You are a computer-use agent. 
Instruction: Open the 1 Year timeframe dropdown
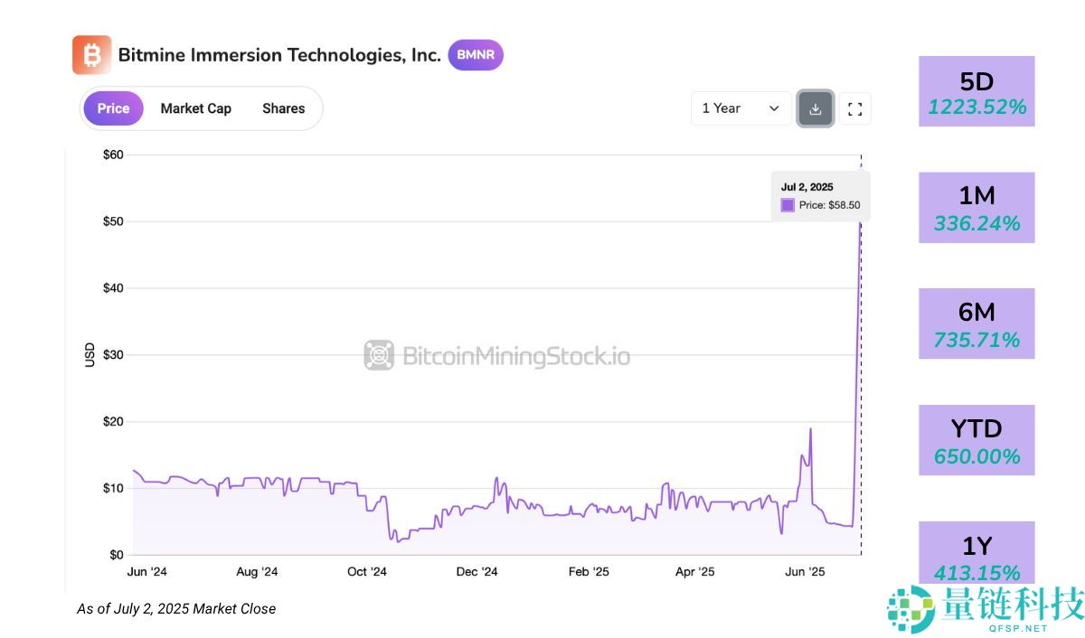[740, 108]
